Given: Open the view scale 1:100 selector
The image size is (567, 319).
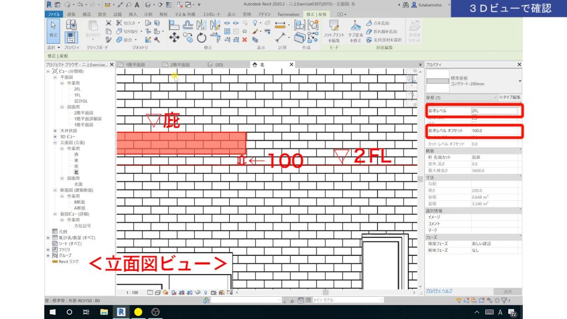Looking at the screenshot, I should (x=132, y=292).
